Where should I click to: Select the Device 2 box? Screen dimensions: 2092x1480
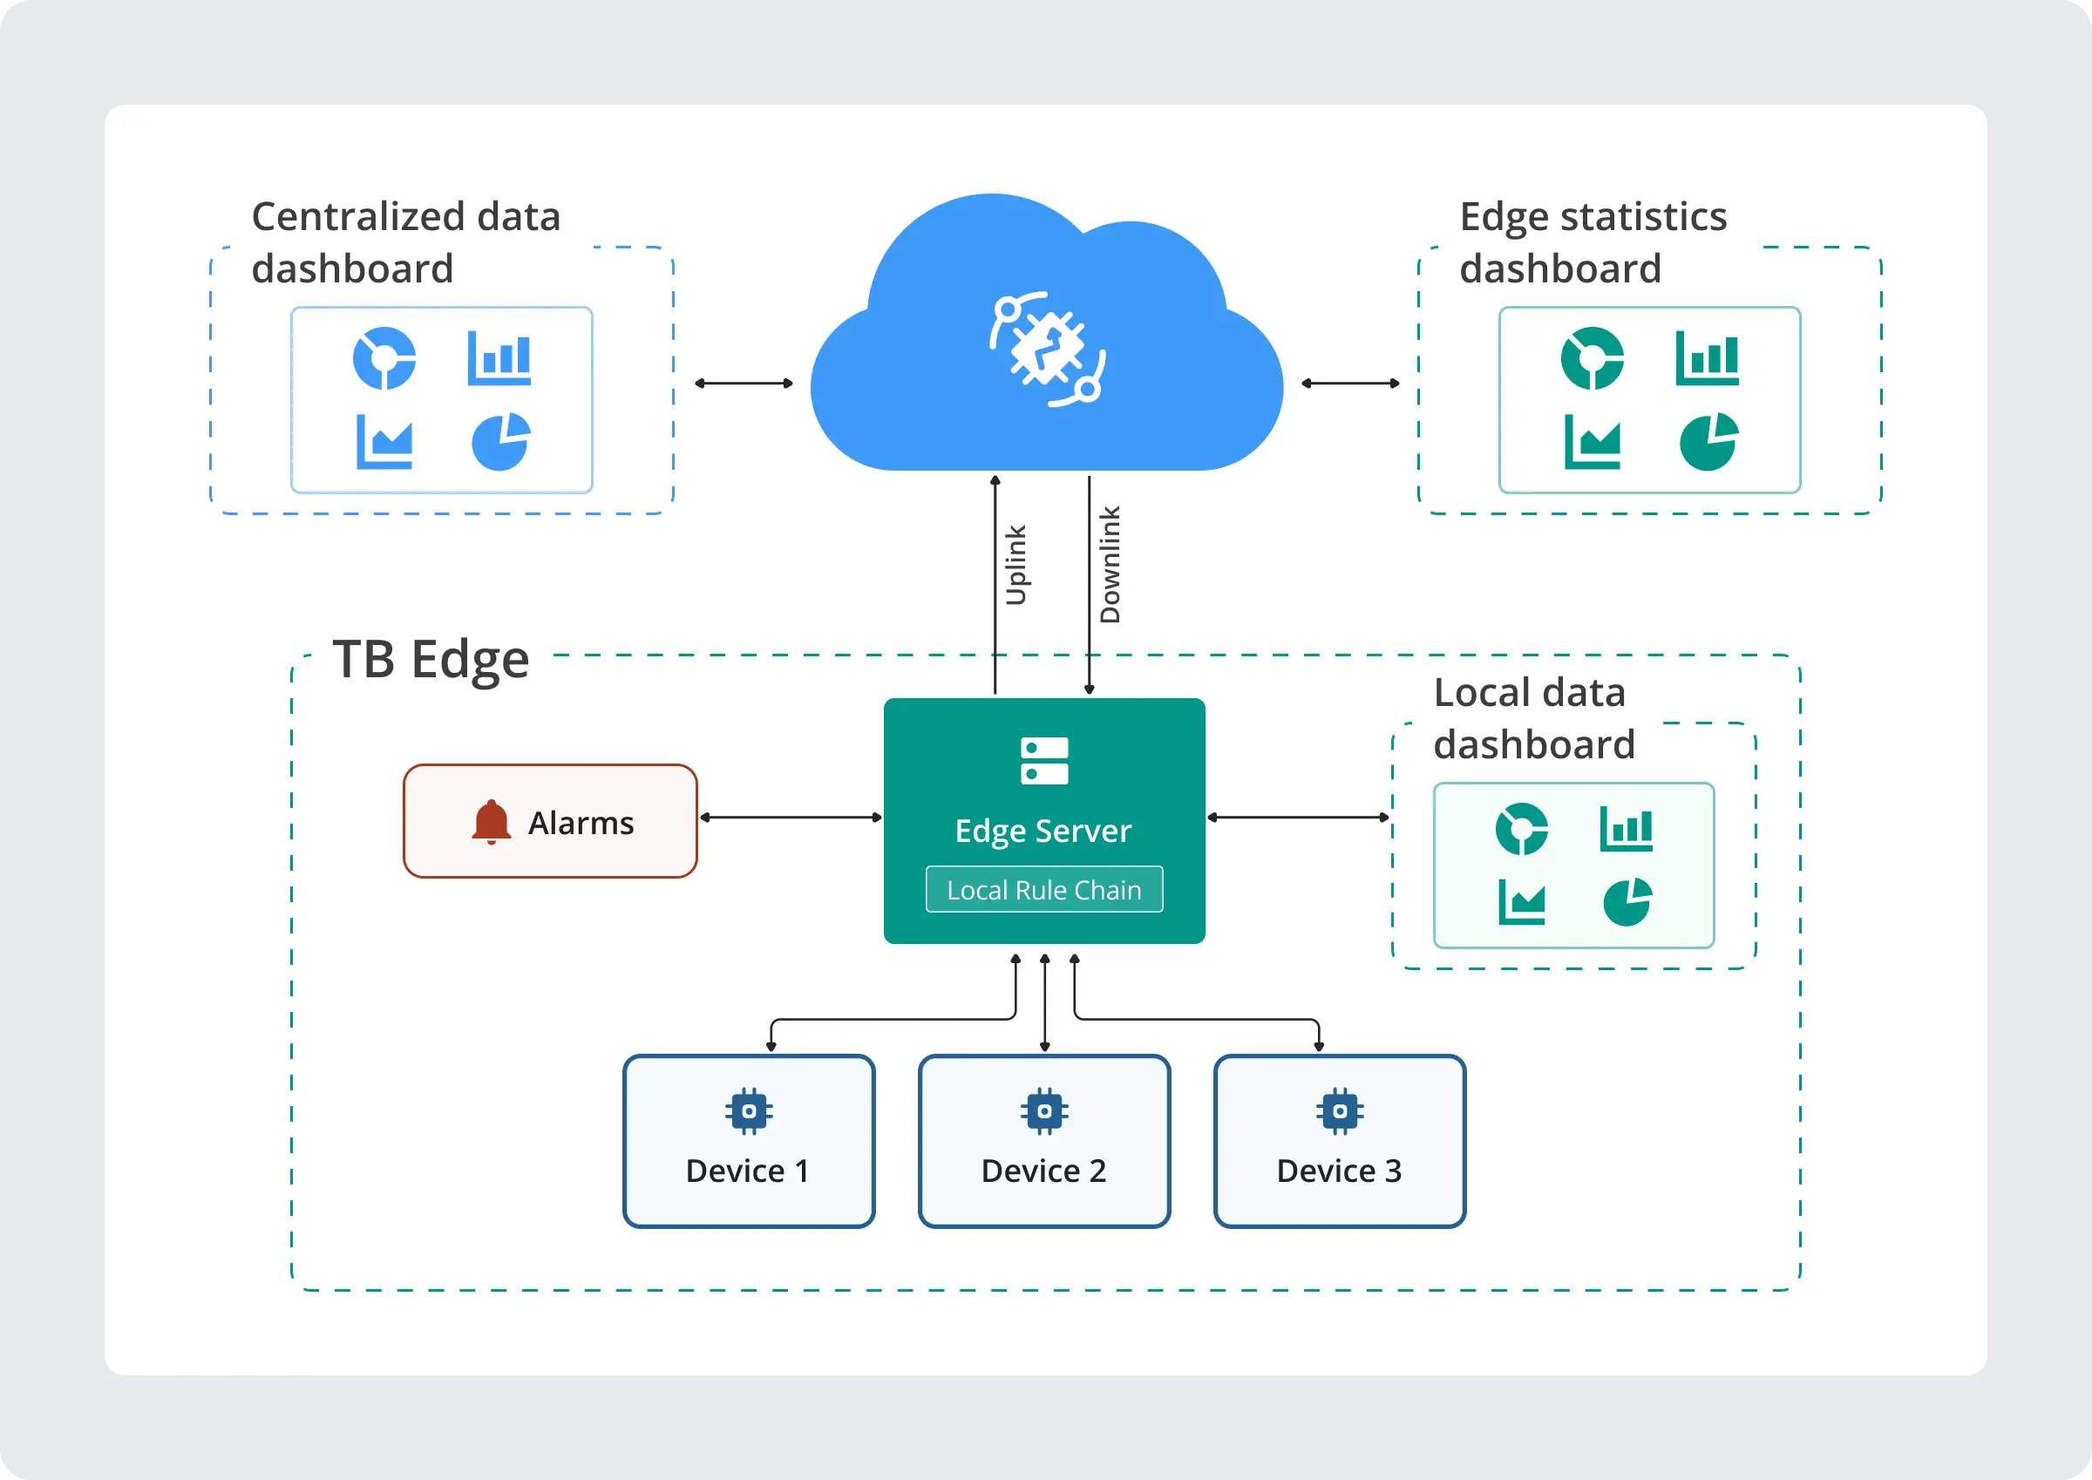point(1044,1141)
